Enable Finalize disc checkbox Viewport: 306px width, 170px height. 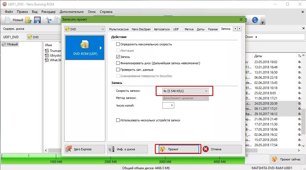click(x=118, y=63)
